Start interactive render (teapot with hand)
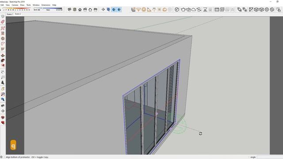Image resolution: width=283 pixels, height=159 pixels. point(188,10)
